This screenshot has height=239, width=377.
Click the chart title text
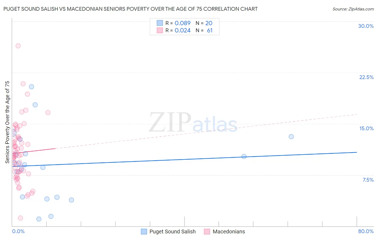point(130,9)
